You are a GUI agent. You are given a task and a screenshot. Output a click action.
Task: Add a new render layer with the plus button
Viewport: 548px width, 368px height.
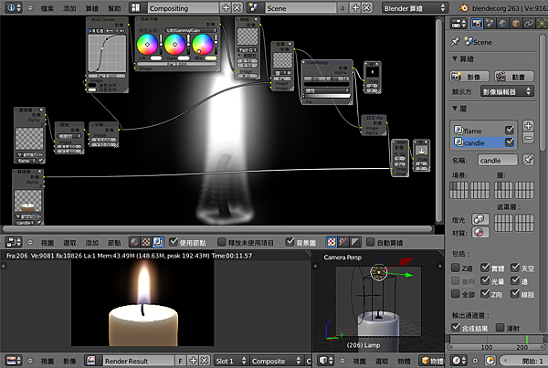[x=528, y=126]
